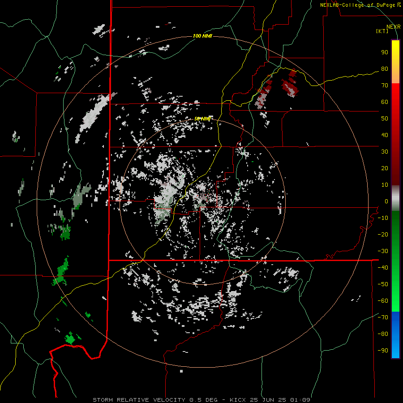
Task: Click the [KT] units label
Action: 382,31
